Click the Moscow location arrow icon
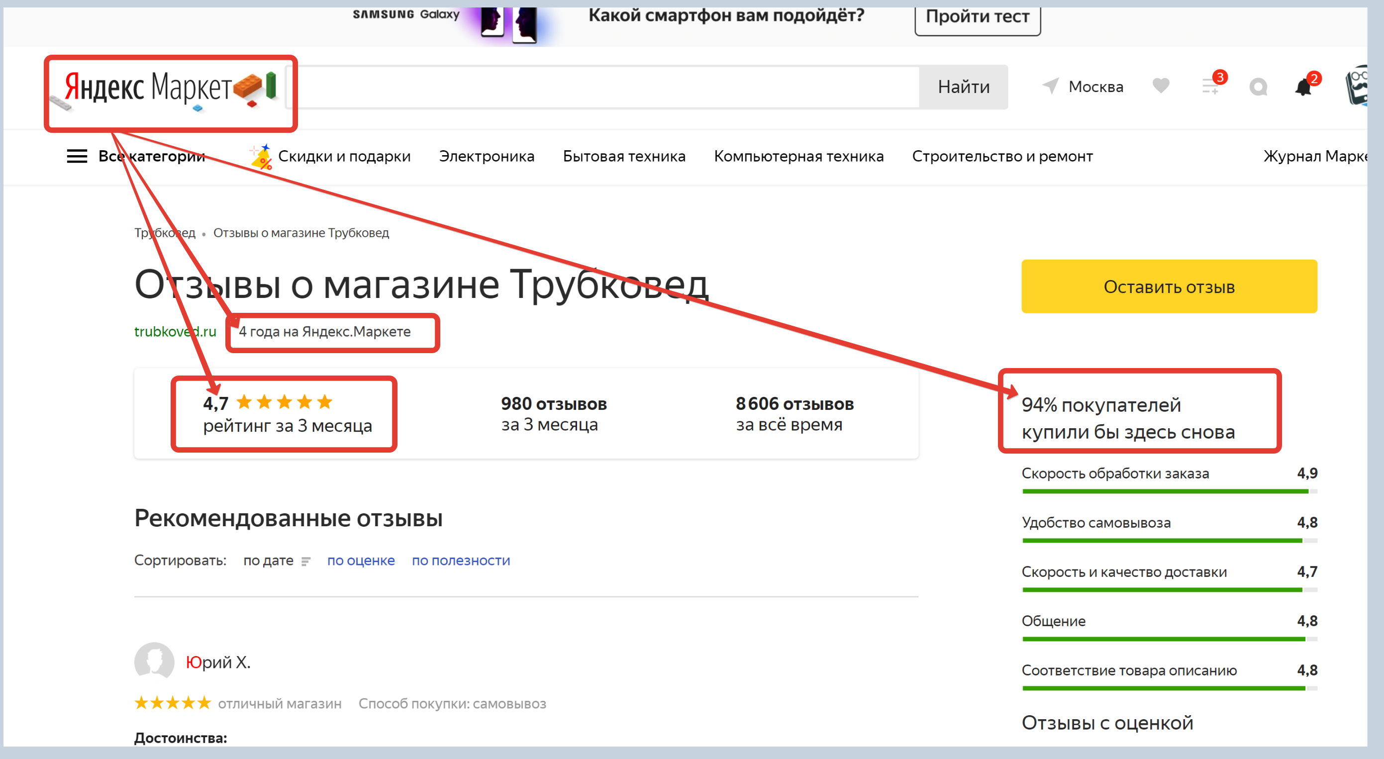1384x759 pixels. (x=1050, y=86)
